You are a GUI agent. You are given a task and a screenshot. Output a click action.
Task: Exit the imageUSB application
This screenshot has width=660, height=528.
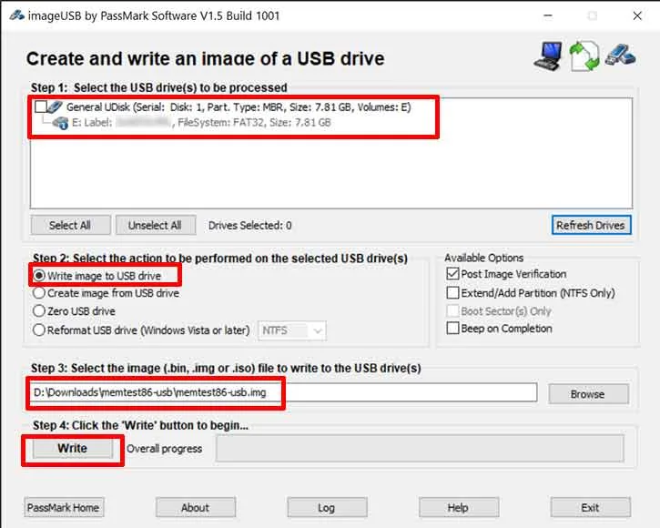pyautogui.click(x=590, y=508)
